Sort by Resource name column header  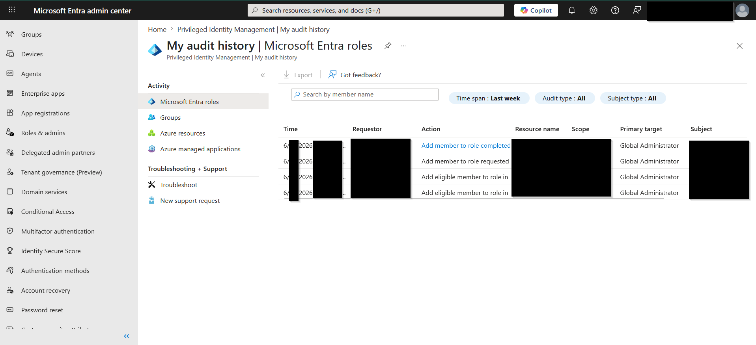coord(537,129)
